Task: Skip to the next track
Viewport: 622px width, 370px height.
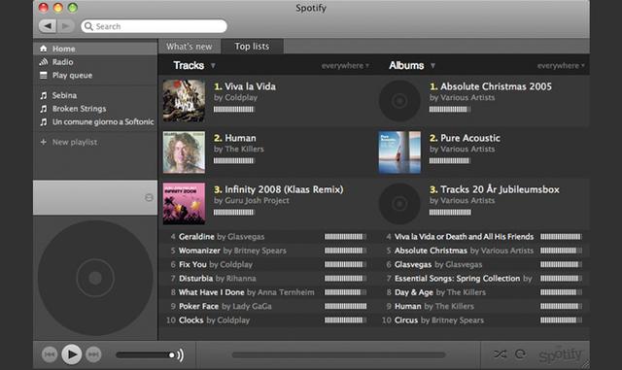Action: (x=93, y=354)
